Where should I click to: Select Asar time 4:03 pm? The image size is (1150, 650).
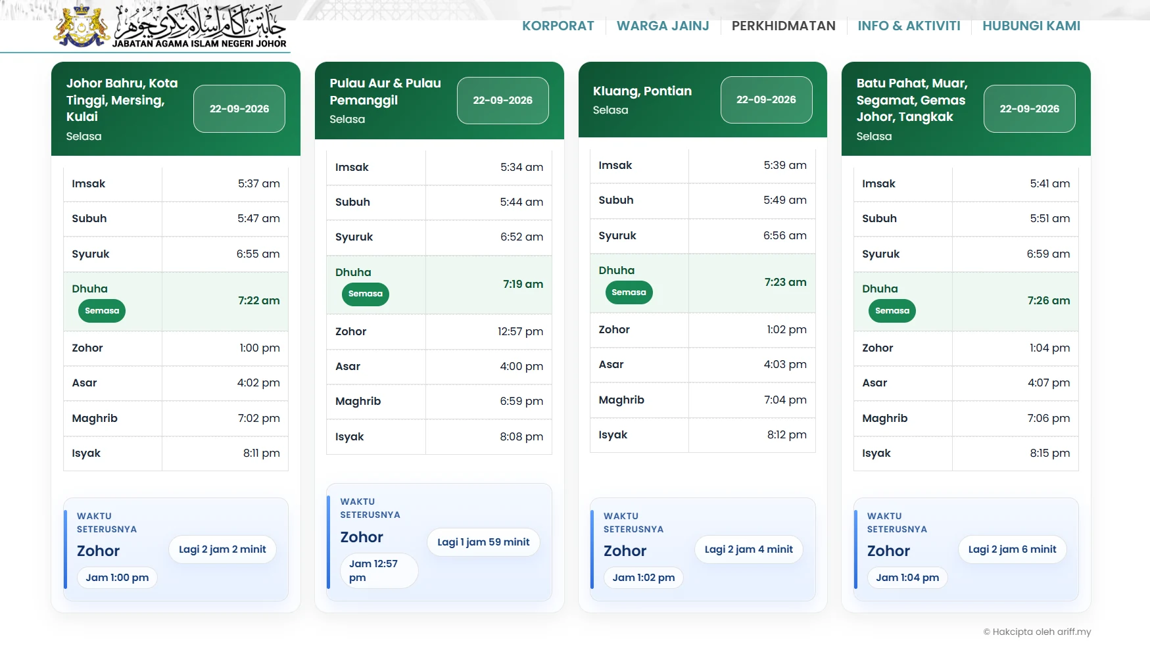[x=785, y=364]
